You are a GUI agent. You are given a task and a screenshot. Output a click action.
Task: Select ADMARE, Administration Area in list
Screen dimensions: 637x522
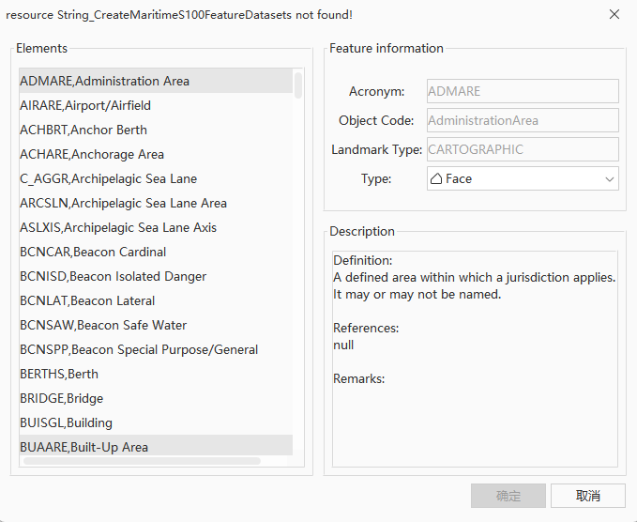pos(104,81)
